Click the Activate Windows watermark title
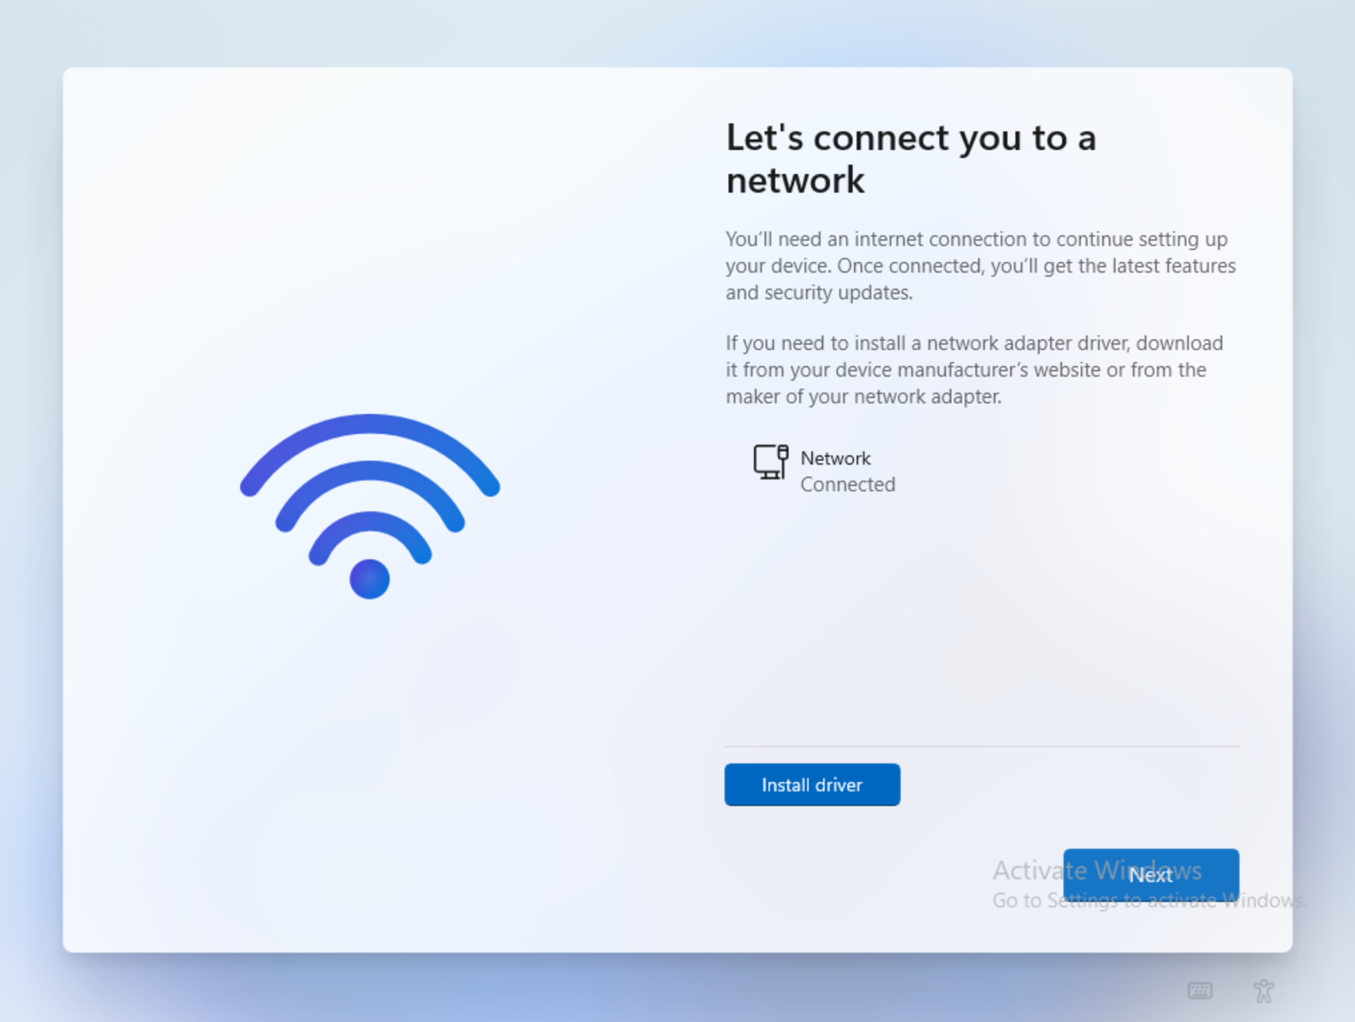The height and width of the screenshot is (1022, 1355). (1097, 870)
